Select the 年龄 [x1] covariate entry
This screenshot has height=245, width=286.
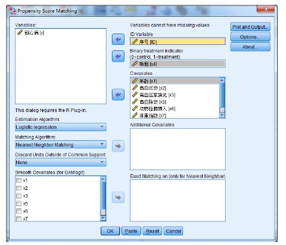click(175, 81)
